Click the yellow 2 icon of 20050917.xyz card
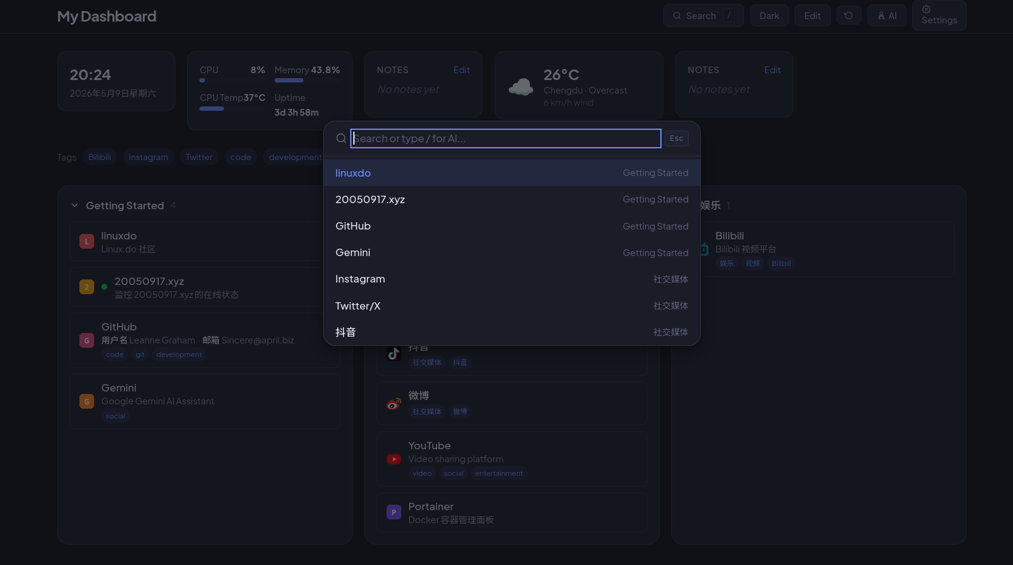Viewport: 1013px width, 565px height. [x=87, y=287]
